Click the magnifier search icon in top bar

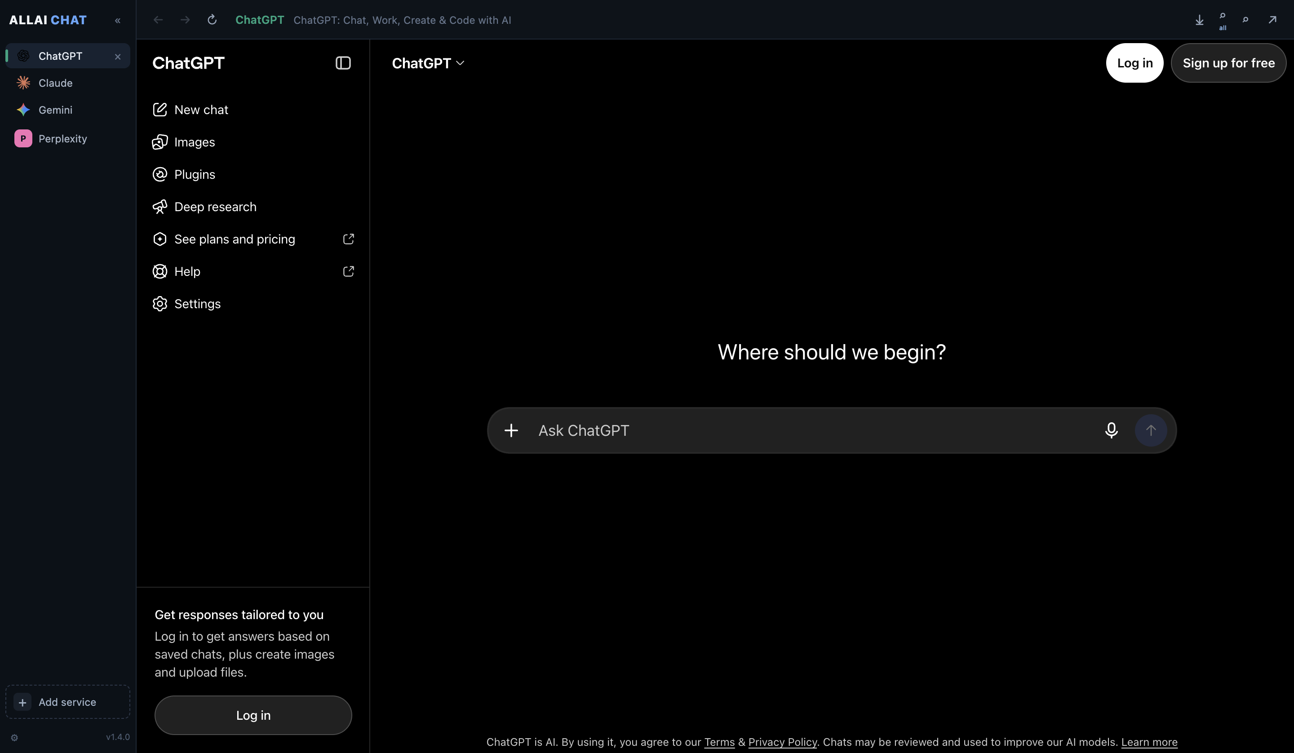[x=1245, y=20]
